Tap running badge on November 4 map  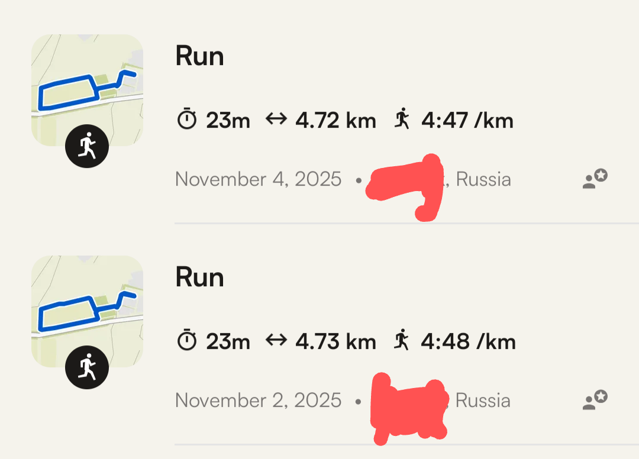[x=87, y=146]
